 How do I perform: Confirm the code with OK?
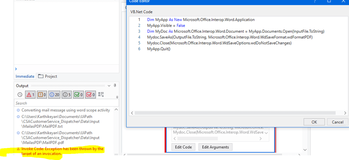pos(314,122)
